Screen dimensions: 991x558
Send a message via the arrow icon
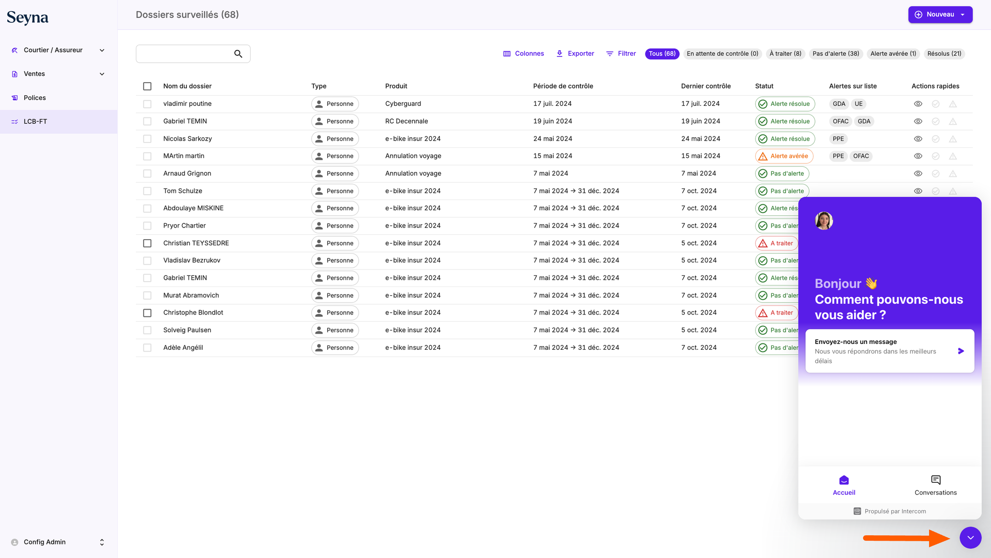pos(961,351)
